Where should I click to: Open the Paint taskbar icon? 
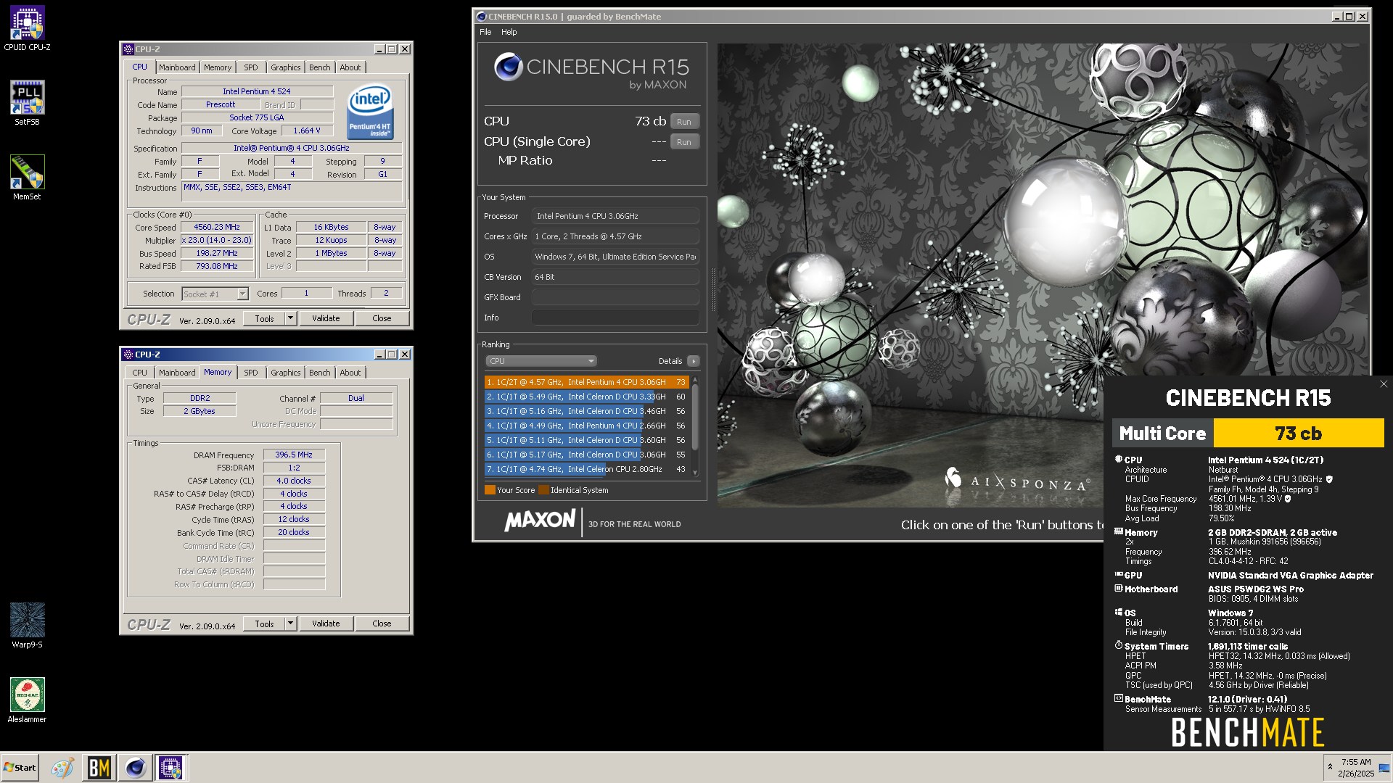[62, 768]
